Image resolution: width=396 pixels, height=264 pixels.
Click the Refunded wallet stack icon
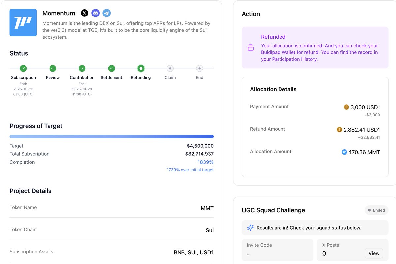[x=251, y=48]
